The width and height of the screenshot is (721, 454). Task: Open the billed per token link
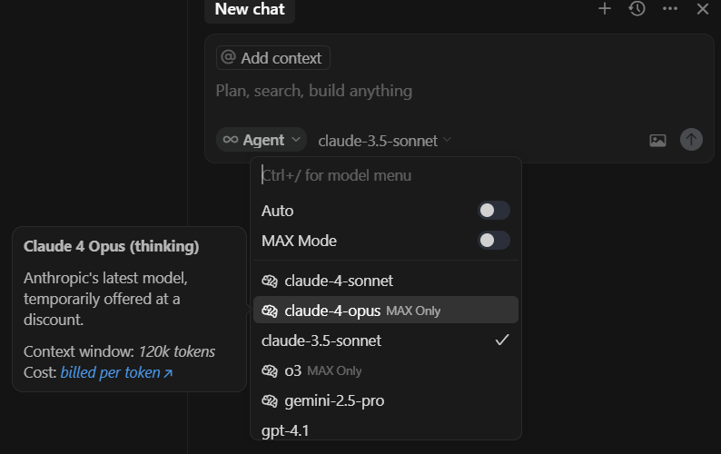click(116, 372)
